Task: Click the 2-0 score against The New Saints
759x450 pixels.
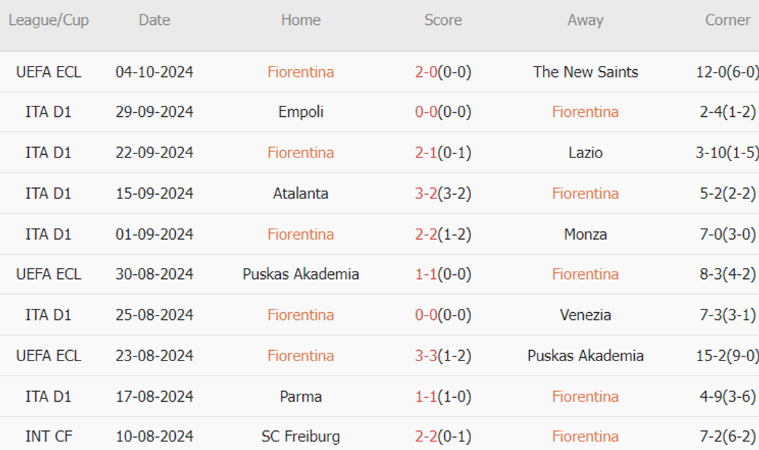Action: click(x=426, y=72)
